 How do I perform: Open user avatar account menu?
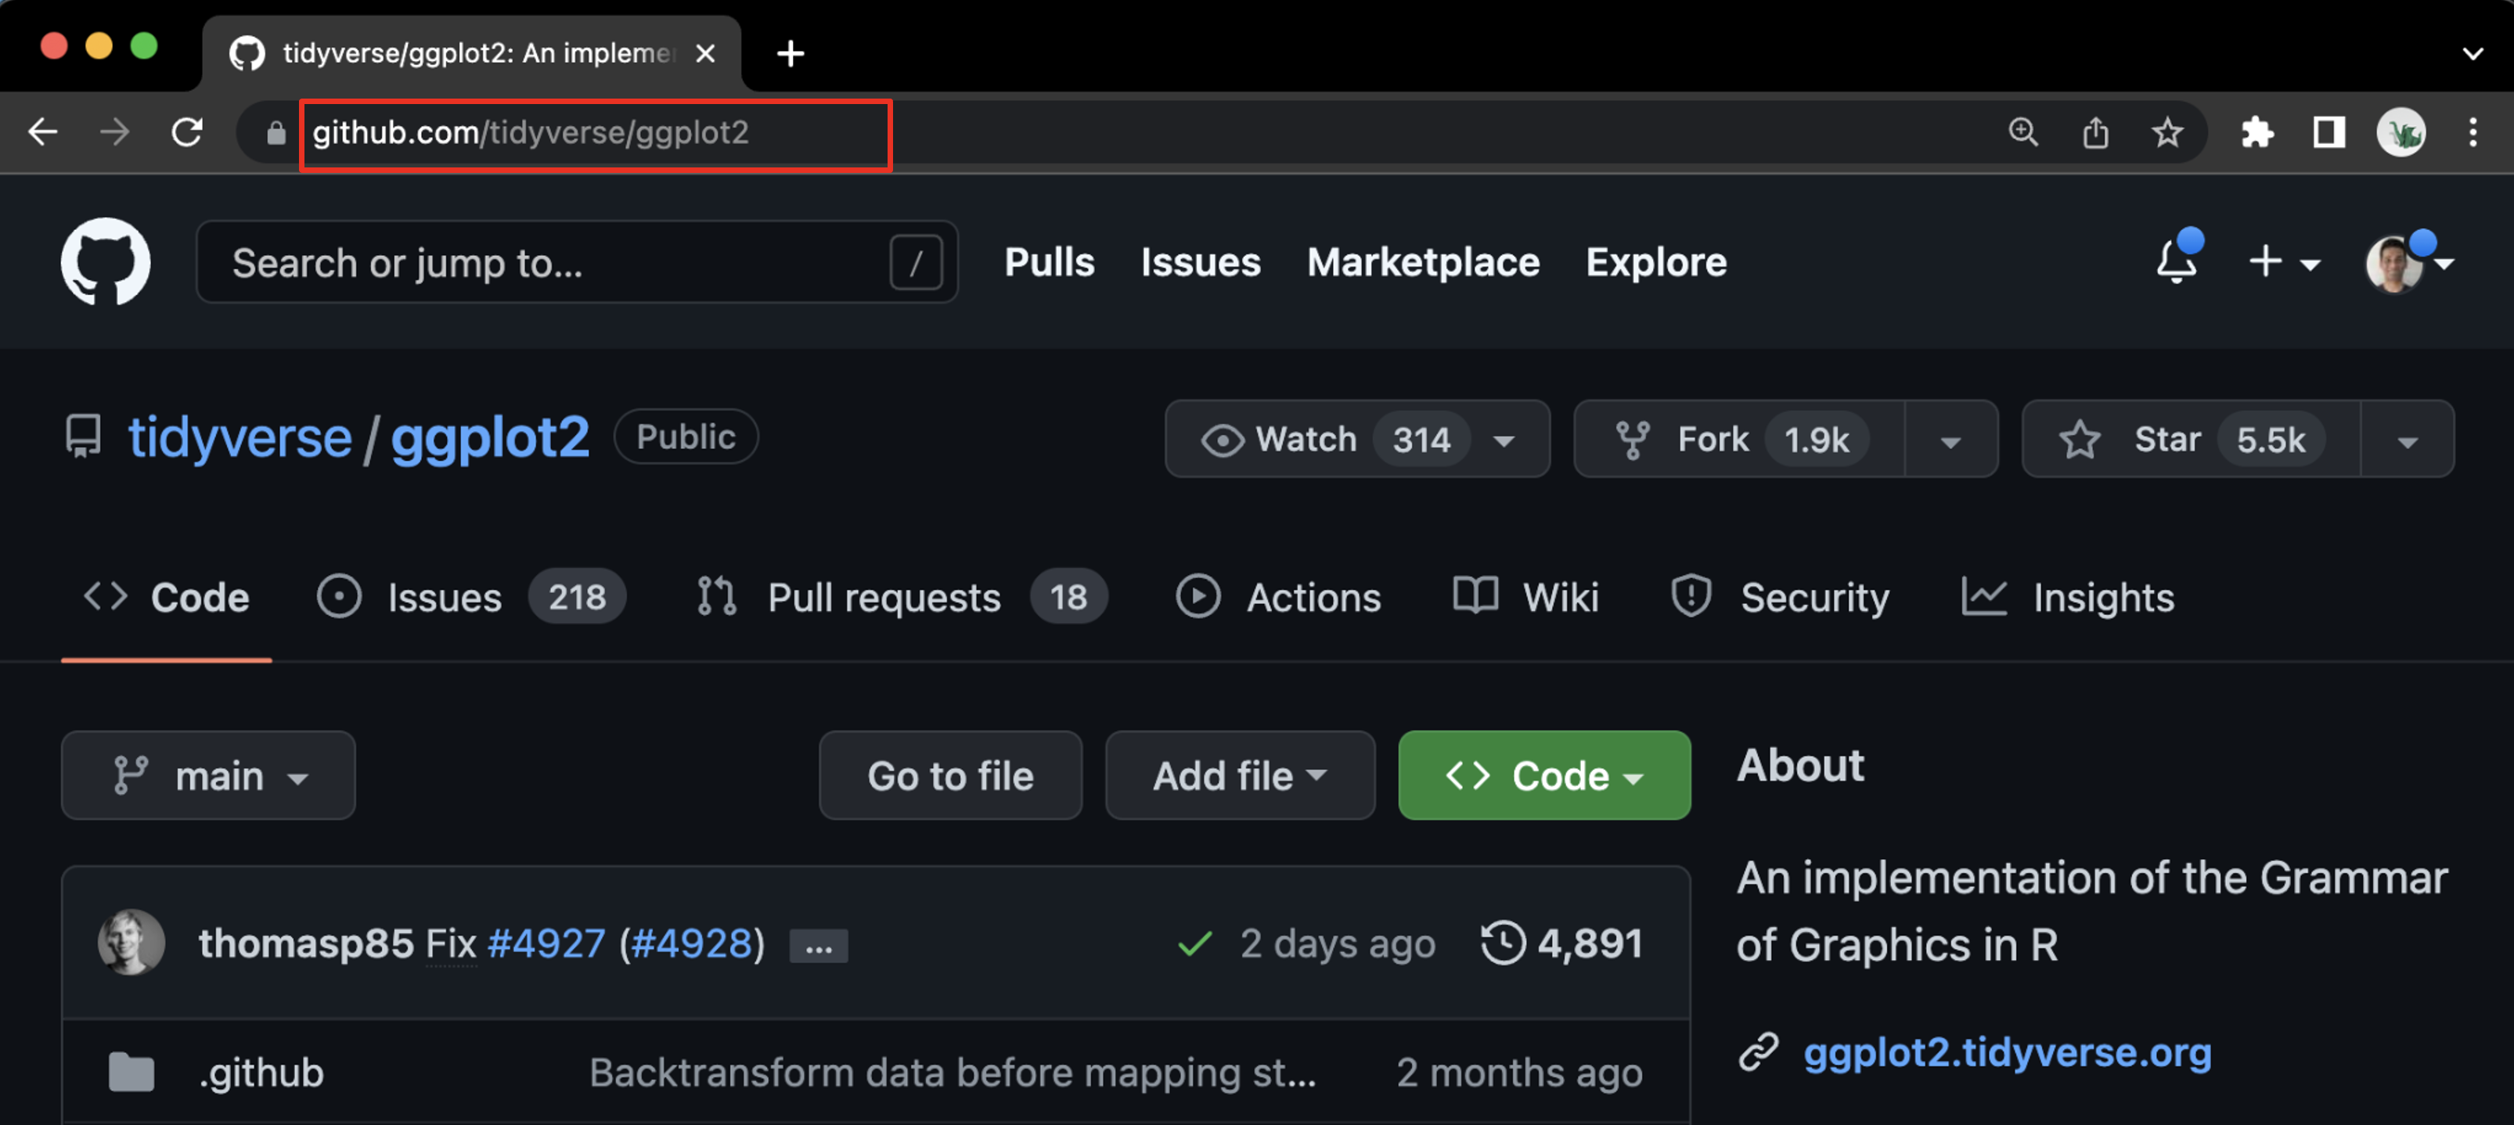click(x=2410, y=264)
